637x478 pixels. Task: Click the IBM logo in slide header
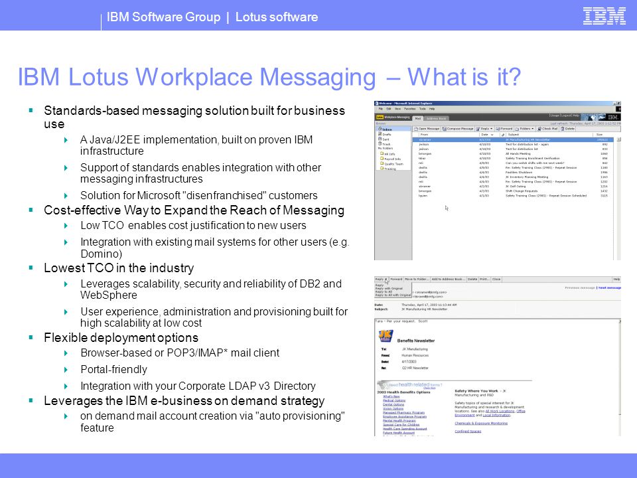[x=604, y=16]
